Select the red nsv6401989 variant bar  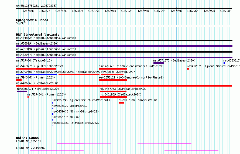pos(114,97)
